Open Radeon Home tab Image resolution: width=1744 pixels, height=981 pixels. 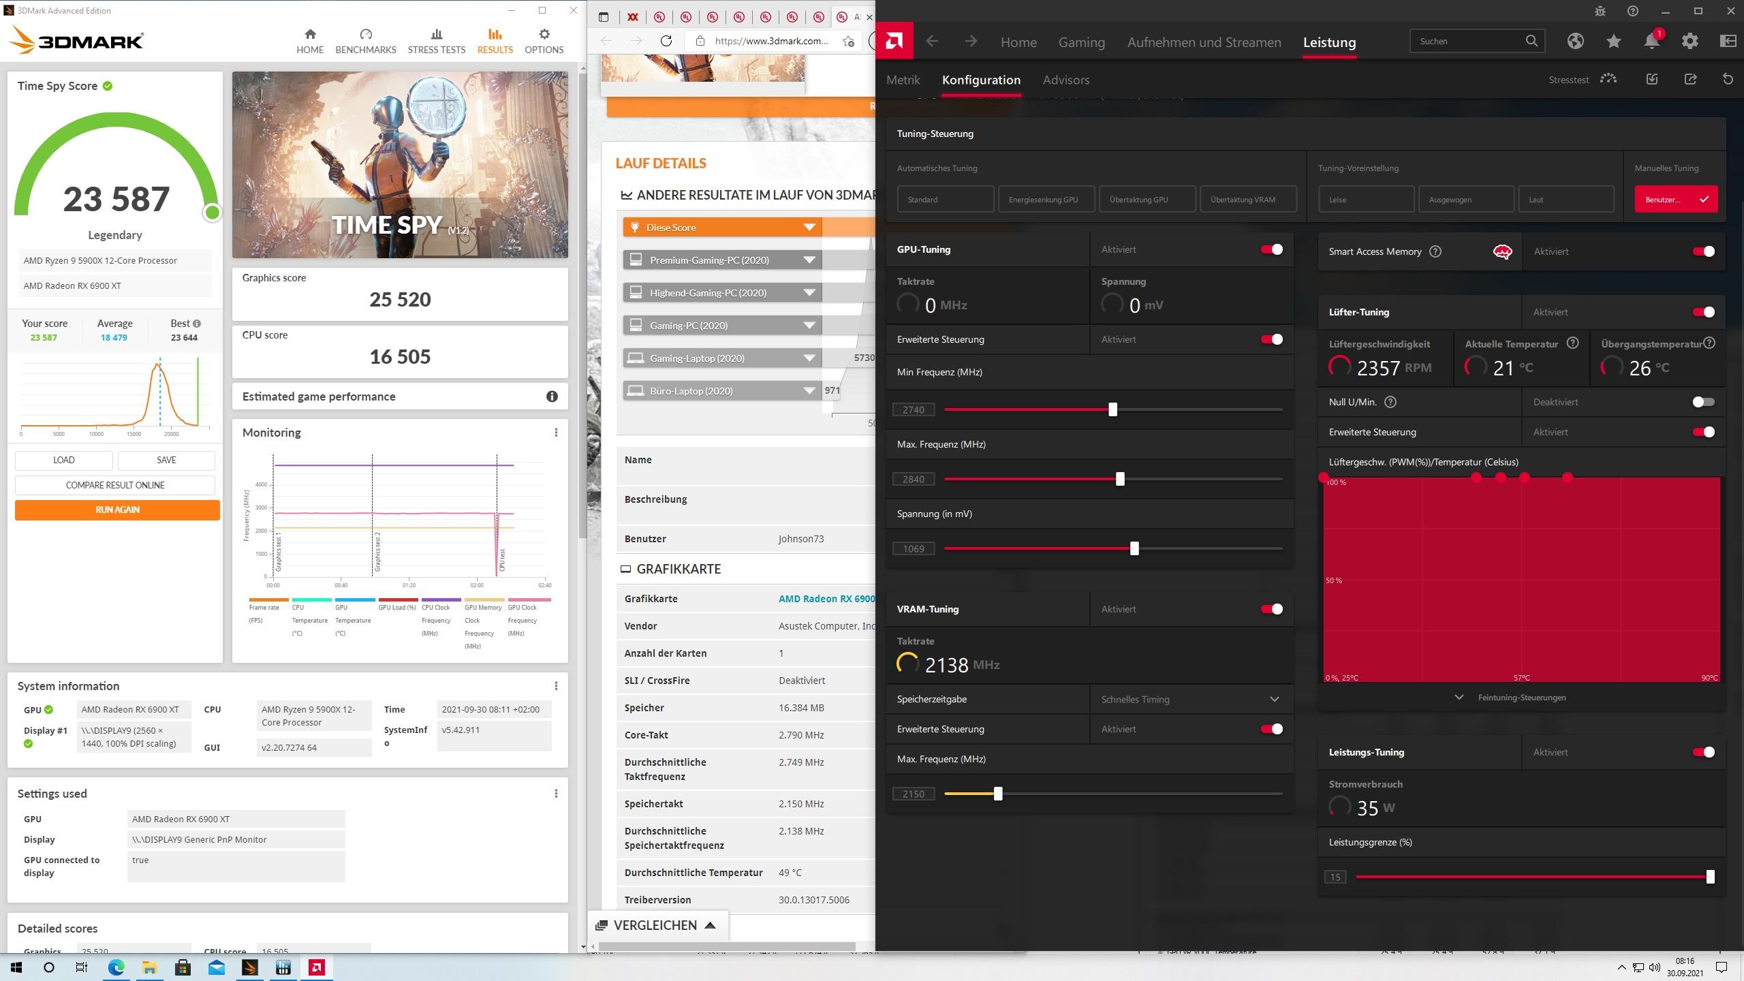[1018, 42]
